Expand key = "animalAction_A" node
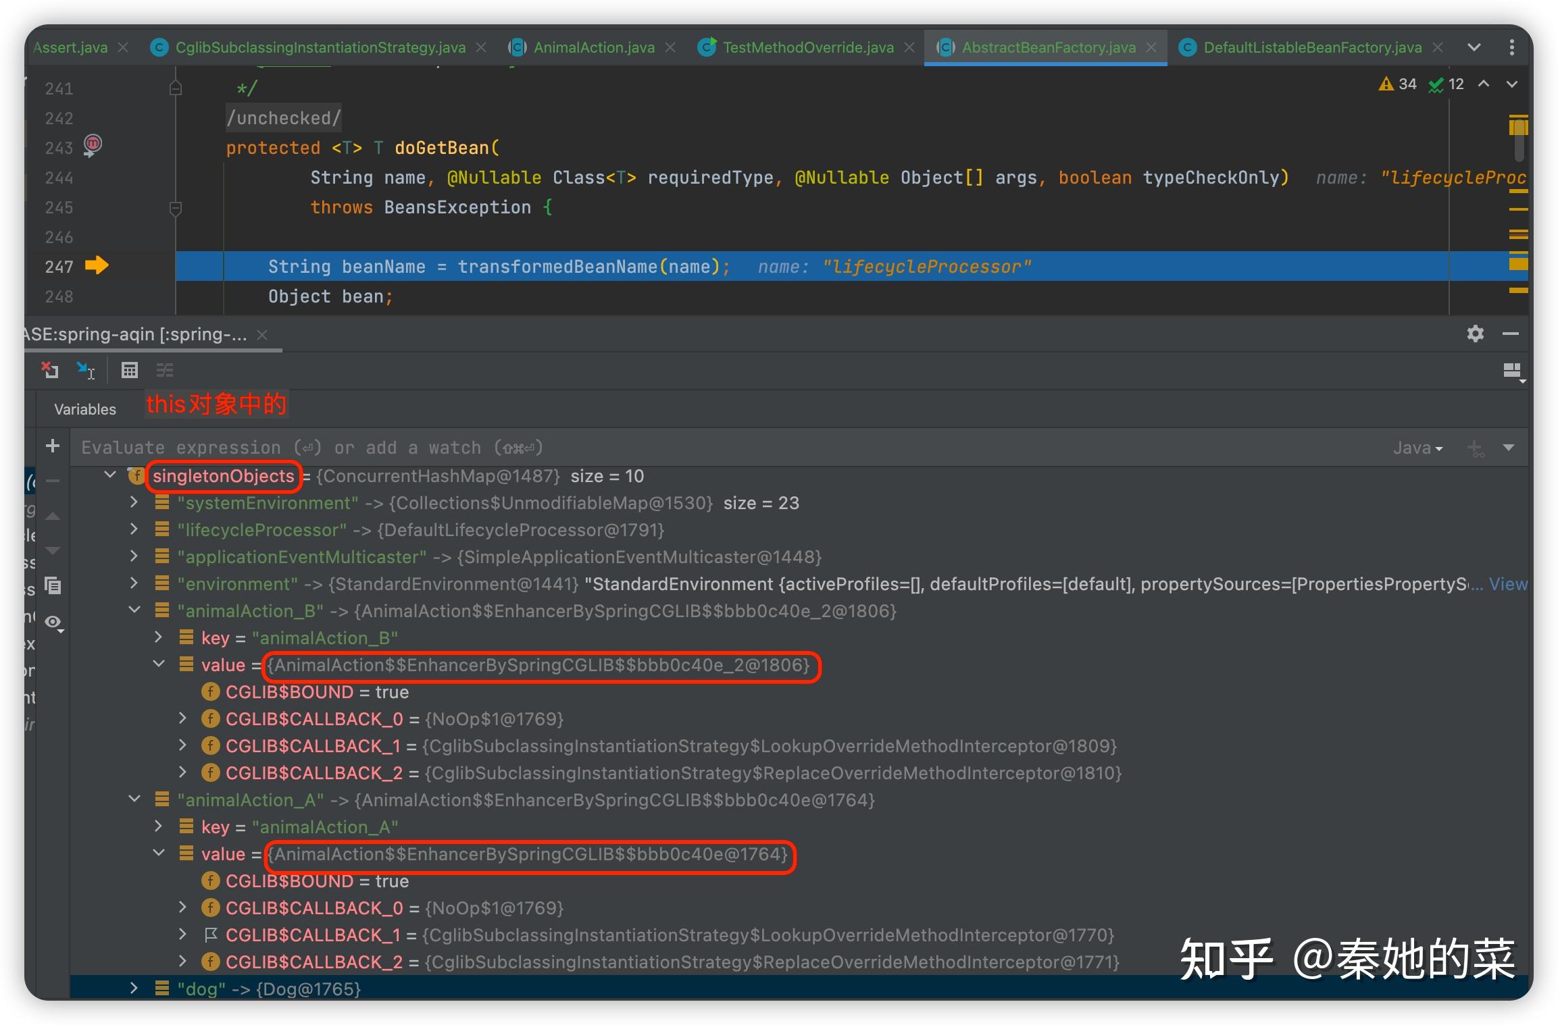 158,826
